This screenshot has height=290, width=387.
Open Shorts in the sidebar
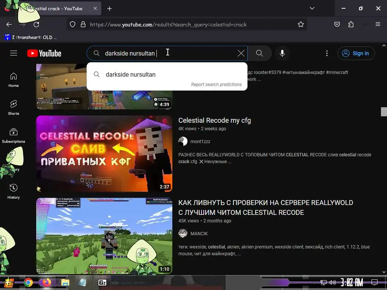click(14, 108)
